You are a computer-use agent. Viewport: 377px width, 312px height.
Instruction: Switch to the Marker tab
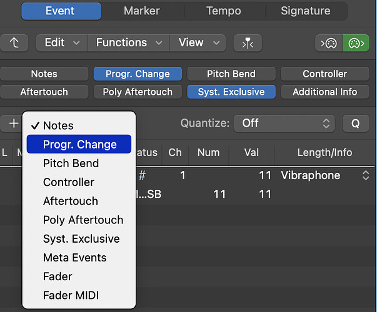click(142, 11)
